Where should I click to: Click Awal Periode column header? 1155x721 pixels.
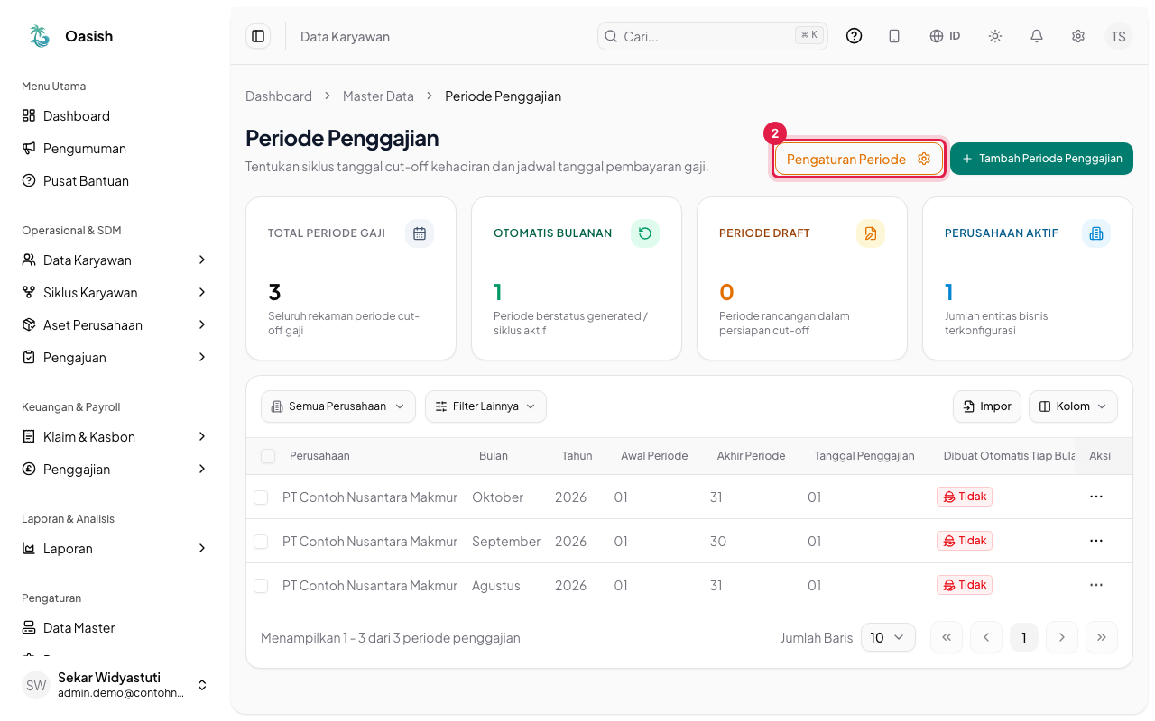point(654,456)
